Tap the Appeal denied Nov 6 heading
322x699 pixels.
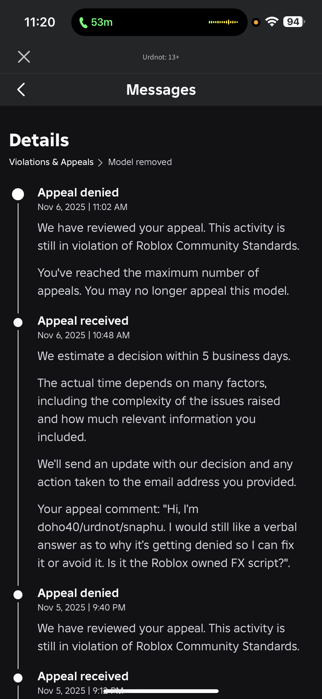click(x=78, y=192)
